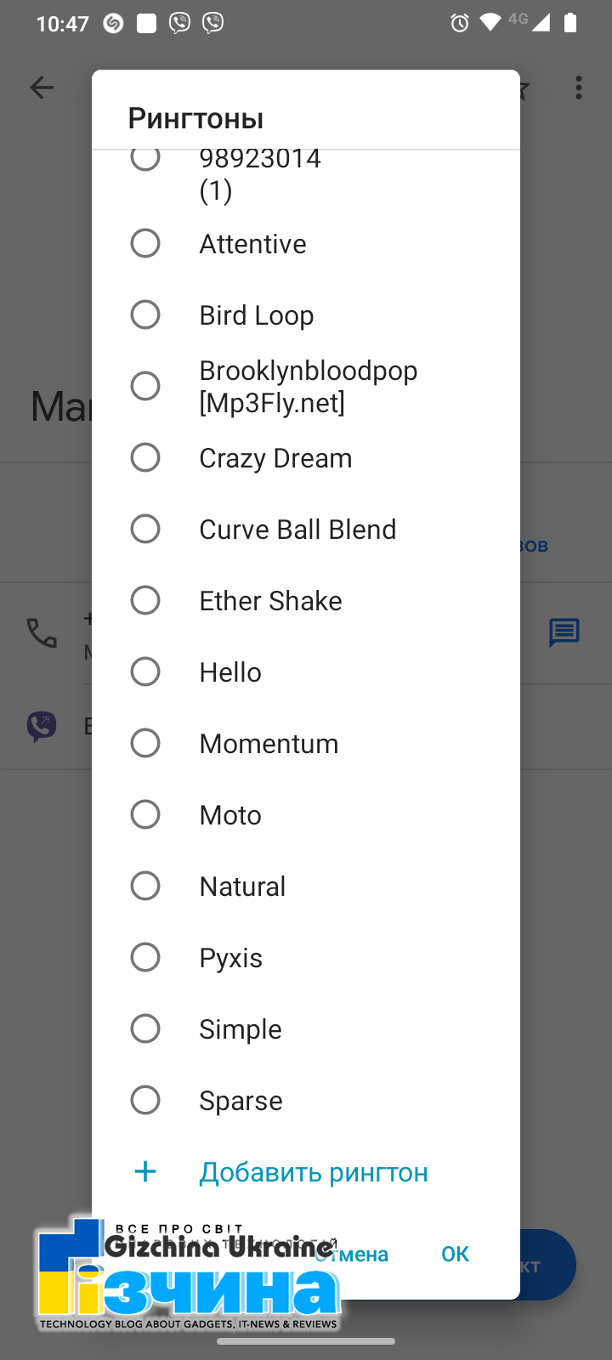Select the Momentum ringtone option
612x1360 pixels.
click(x=145, y=743)
